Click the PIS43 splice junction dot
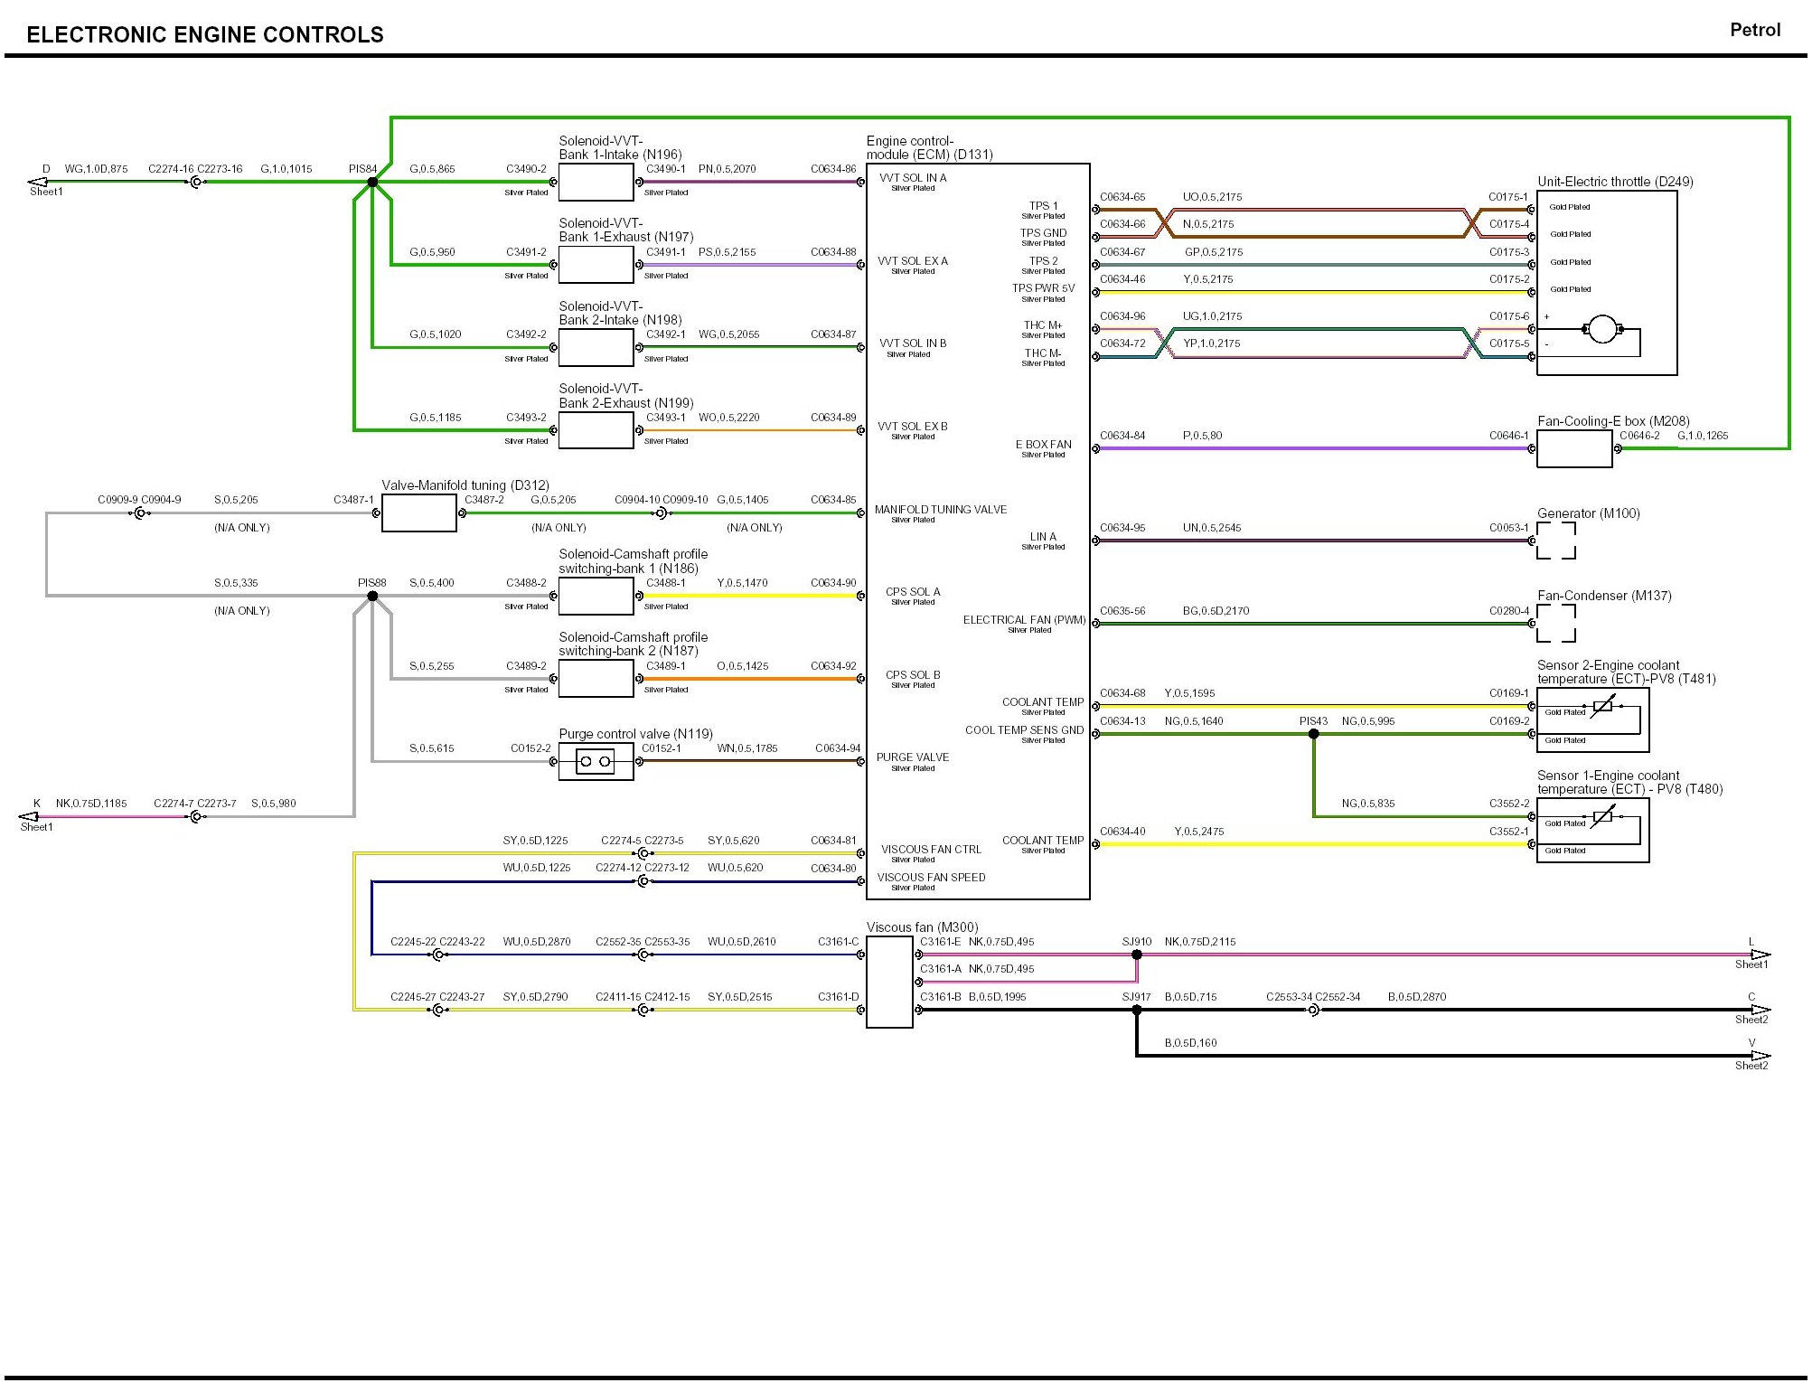1812x1392 pixels. click(1314, 734)
